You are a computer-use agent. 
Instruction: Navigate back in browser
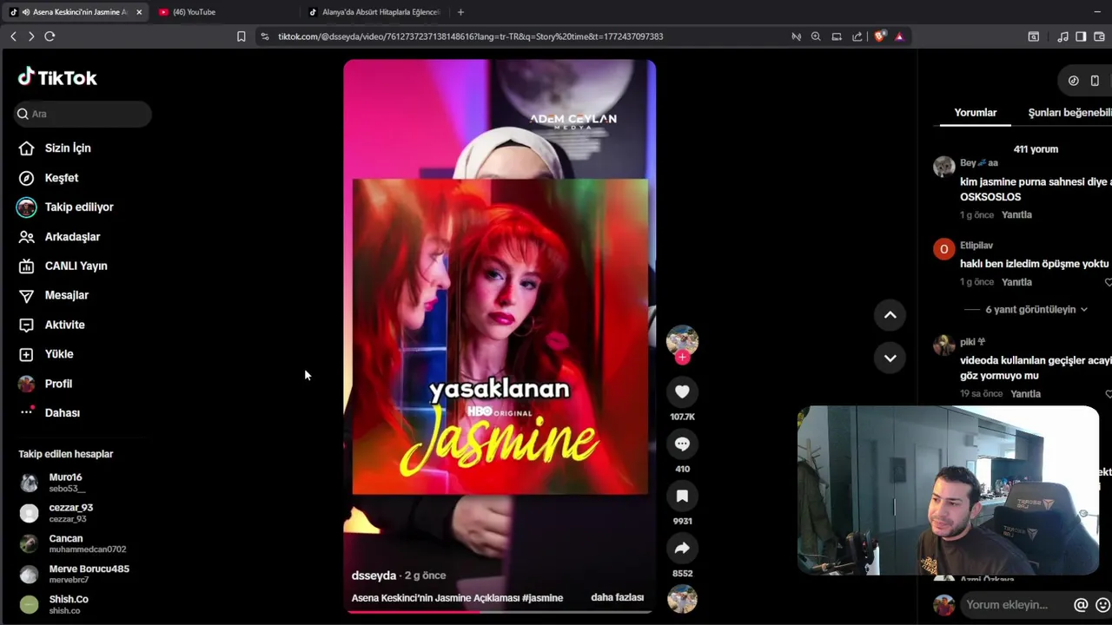[x=13, y=36]
